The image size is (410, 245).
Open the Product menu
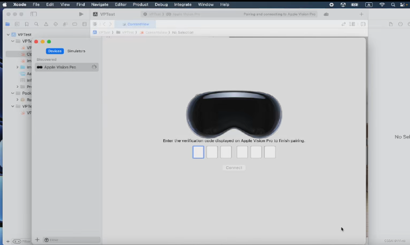(140, 5)
